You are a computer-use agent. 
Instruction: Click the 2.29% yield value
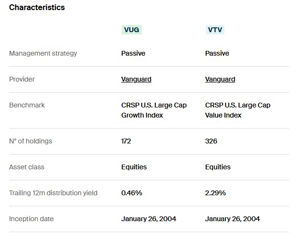pos(215,193)
